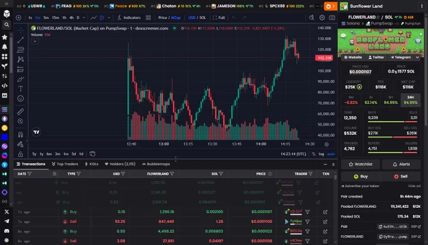Select the Ethereum chain icon in sidebar
428x245 pixels.
click(x=4, y=119)
